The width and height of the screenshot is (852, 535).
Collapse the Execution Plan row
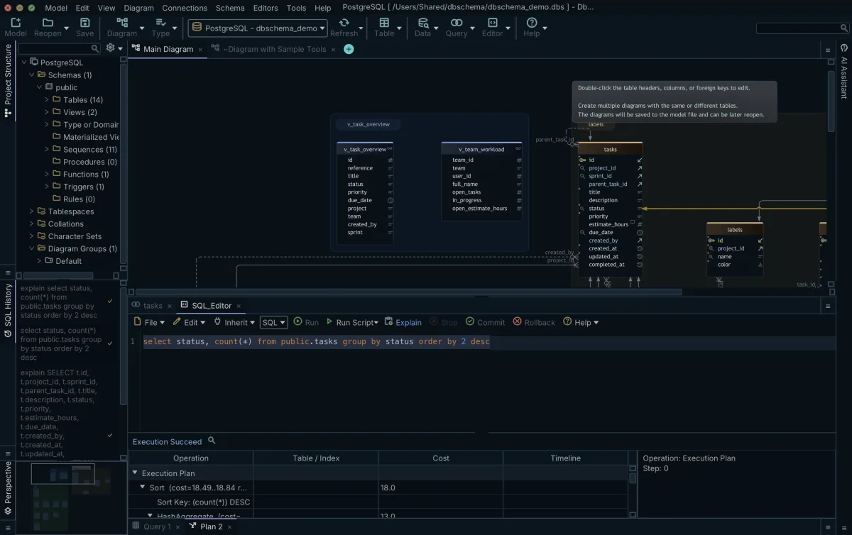coord(135,473)
